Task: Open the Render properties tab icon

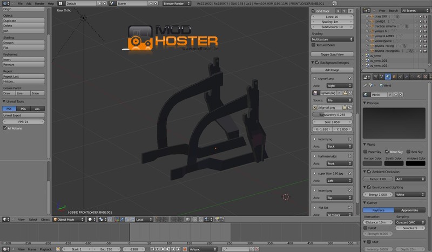Action: click(x=375, y=77)
